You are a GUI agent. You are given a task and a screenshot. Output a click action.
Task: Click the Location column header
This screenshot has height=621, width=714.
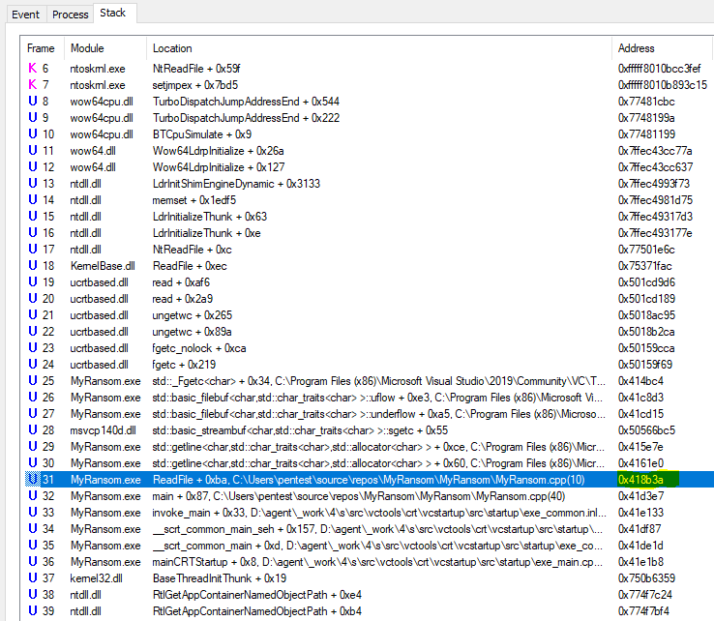(172, 48)
